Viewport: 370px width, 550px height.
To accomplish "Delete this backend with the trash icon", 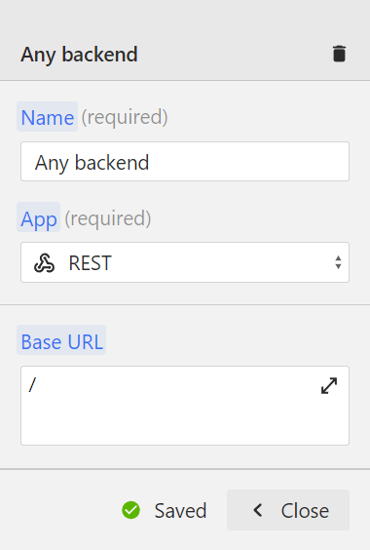I will 339,54.
